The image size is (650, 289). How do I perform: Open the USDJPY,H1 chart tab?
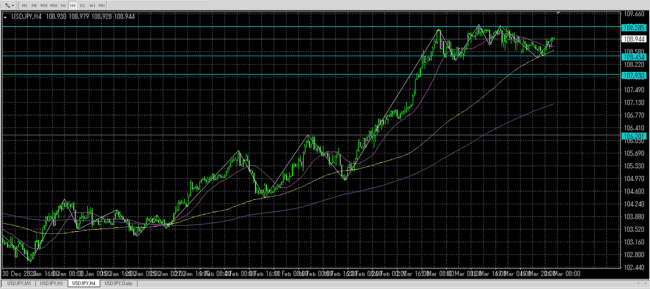(x=52, y=283)
